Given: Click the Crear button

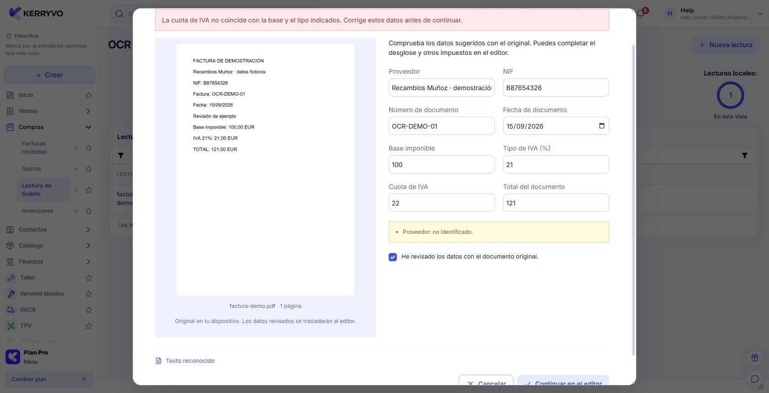Looking at the screenshot, I should tap(49, 75).
